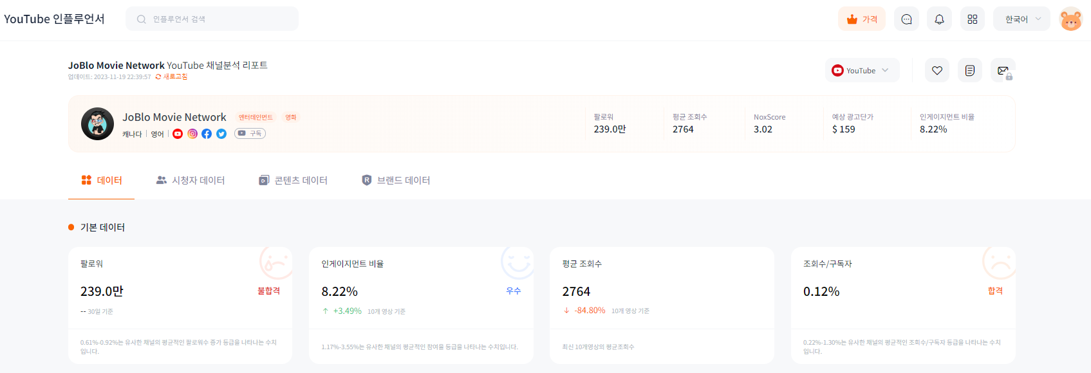This screenshot has height=373, width=1091.
Task: Click the 캐나다 country label
Action: tap(132, 134)
